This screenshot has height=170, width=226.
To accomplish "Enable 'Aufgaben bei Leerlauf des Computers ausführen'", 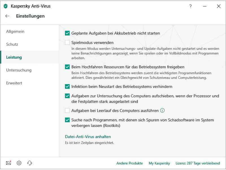I will click(67, 110).
